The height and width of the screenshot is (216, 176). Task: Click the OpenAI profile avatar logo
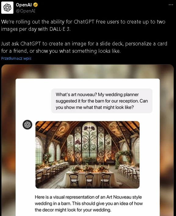click(x=7, y=8)
